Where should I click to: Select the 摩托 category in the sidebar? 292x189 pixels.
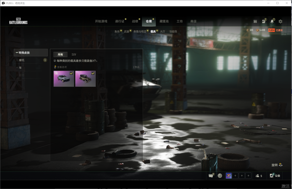(22, 60)
